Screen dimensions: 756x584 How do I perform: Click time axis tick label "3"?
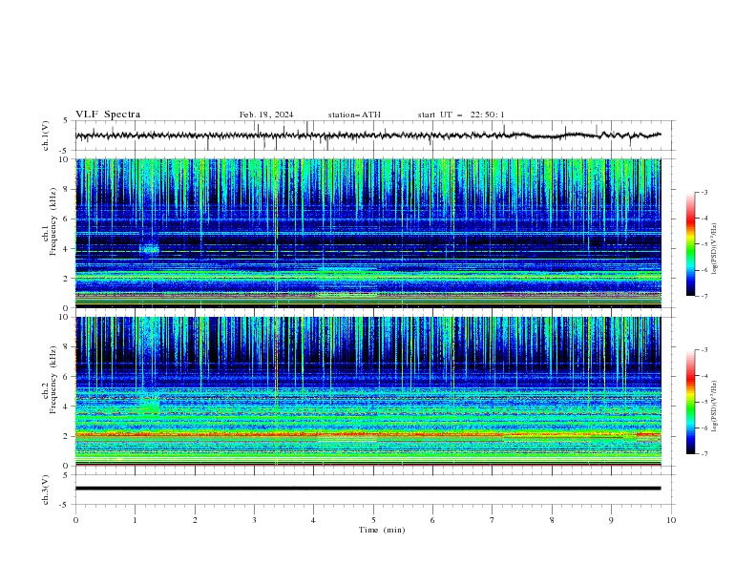pyautogui.click(x=254, y=520)
